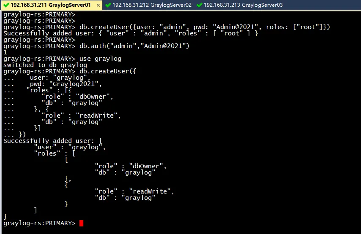The height and width of the screenshot is (234, 361).
Task: Click the 'Successfully added user: {' graylog line
Action: click(53, 141)
